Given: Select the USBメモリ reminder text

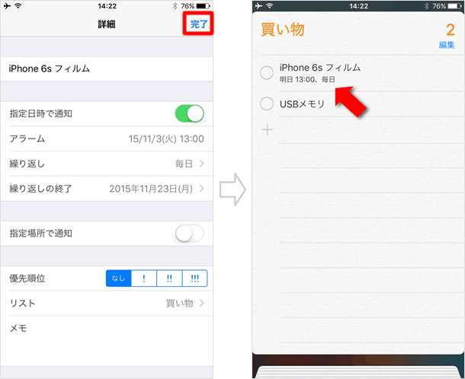Looking at the screenshot, I should pyautogui.click(x=302, y=104).
